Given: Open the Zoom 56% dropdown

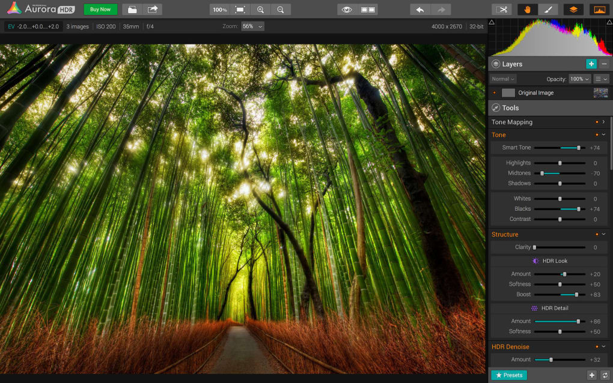Looking at the screenshot, I should 252,26.
